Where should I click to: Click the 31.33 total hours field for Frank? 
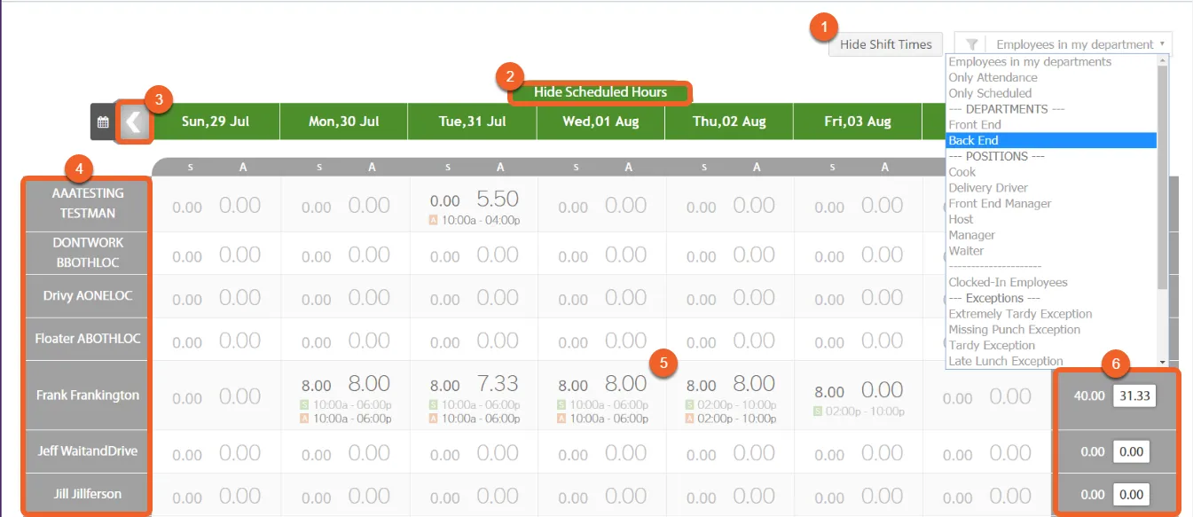[x=1134, y=396]
